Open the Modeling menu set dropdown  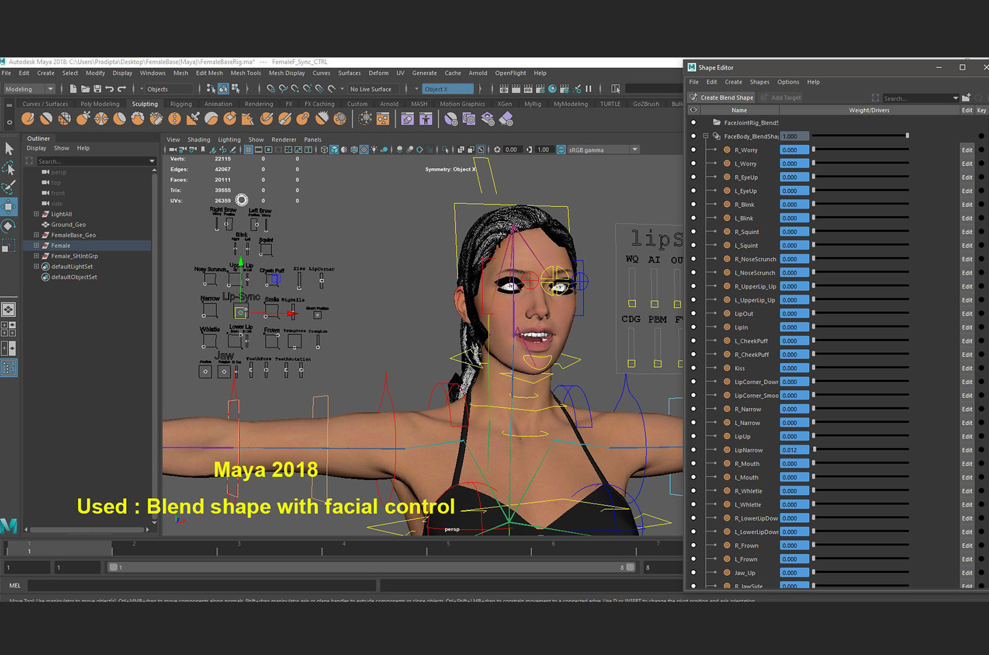coord(29,89)
